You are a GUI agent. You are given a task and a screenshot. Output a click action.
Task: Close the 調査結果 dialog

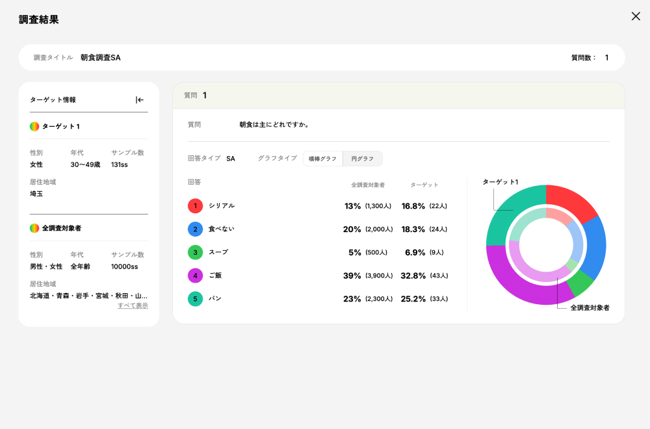click(x=636, y=16)
